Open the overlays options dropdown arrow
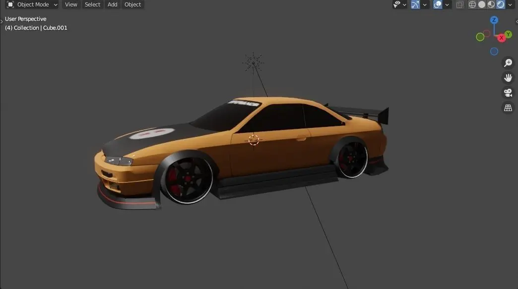 pyautogui.click(x=447, y=5)
